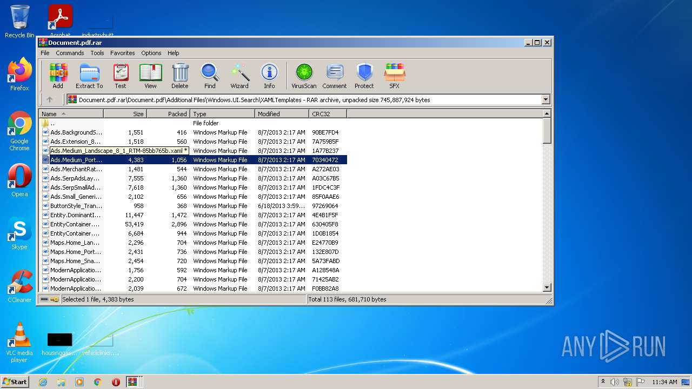
Task: Select ButtonStyle_Tran... file row
Action: point(193,206)
